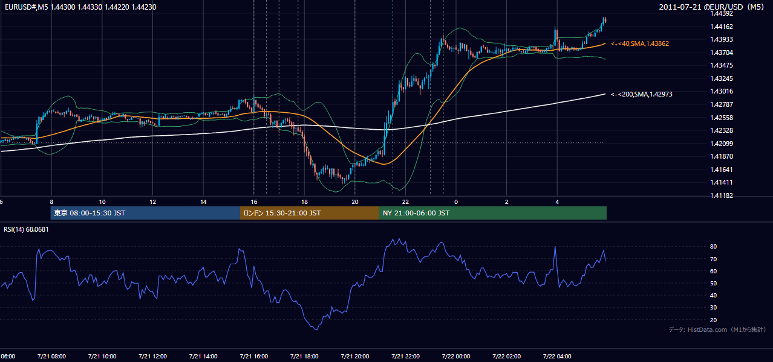Click RSI scale value 70
Screen dimensions: 773x362
coord(713,259)
